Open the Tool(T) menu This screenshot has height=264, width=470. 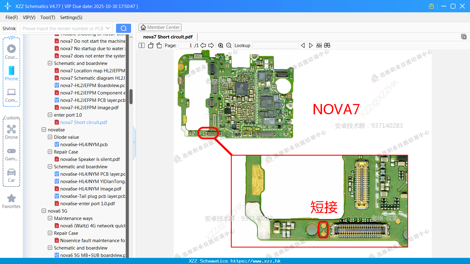(48, 18)
